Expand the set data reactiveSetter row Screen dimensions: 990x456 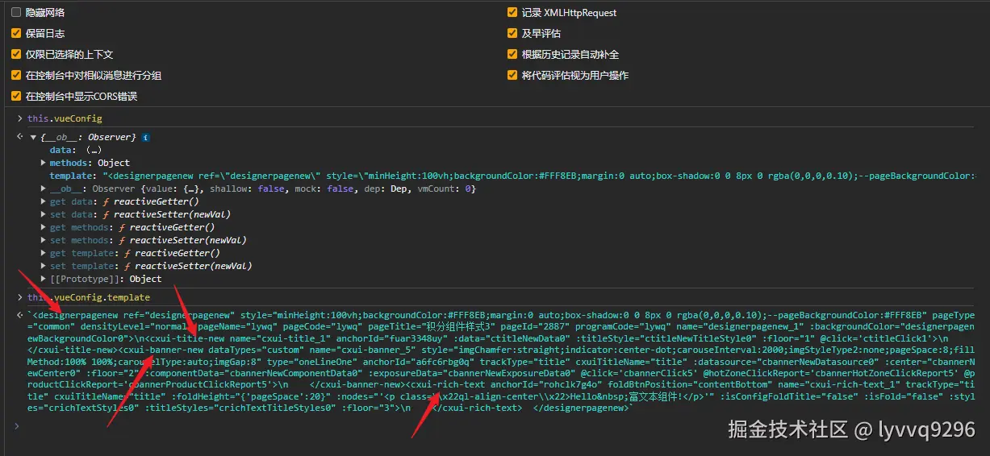pyautogui.click(x=43, y=214)
